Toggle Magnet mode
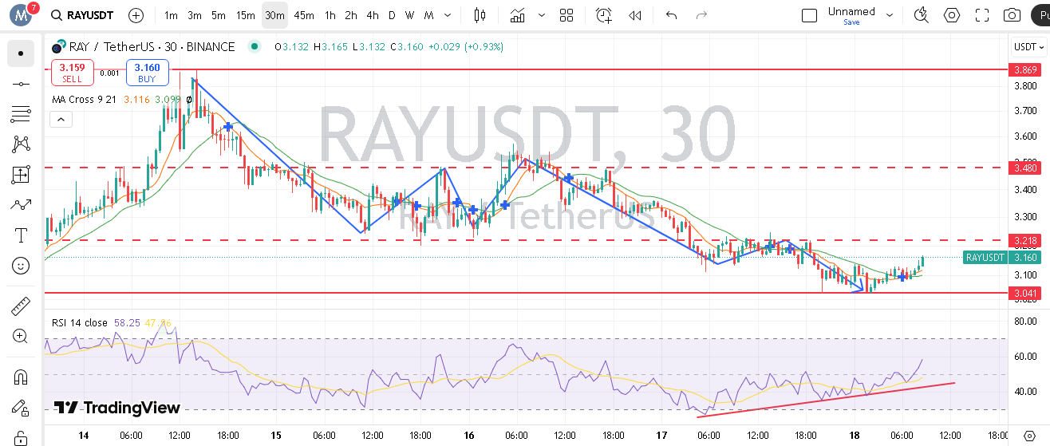The width and height of the screenshot is (1050, 446). 21,376
